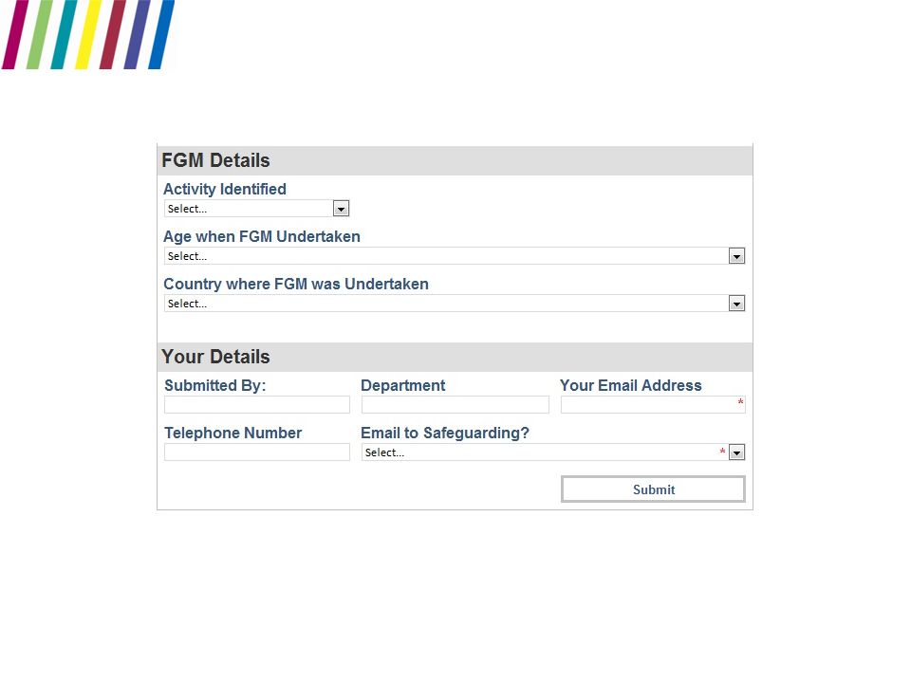Click the Activity Identified select box
The image size is (911, 683).
click(x=257, y=209)
